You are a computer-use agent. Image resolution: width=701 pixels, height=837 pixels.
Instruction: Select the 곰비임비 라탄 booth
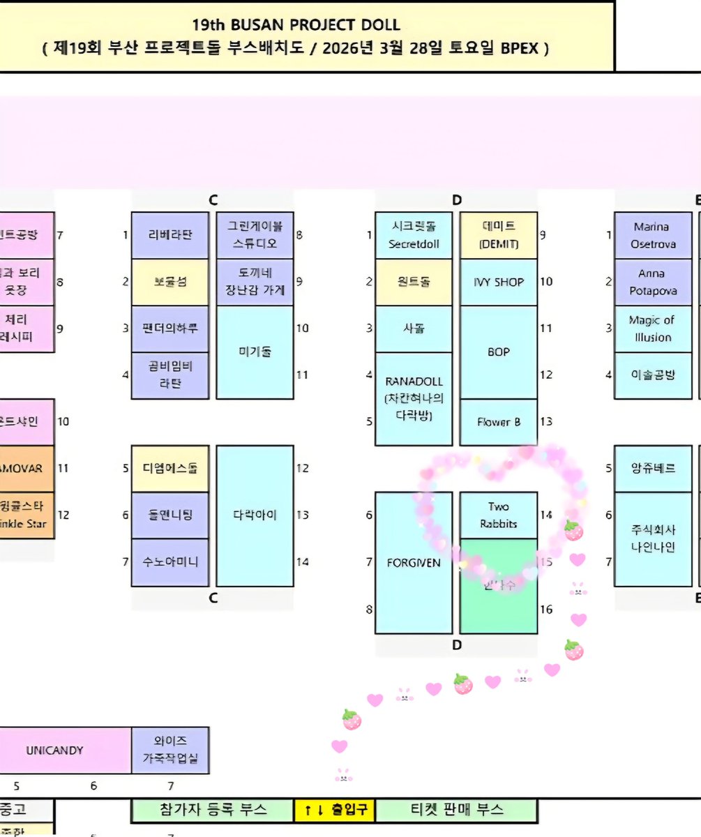click(x=170, y=375)
